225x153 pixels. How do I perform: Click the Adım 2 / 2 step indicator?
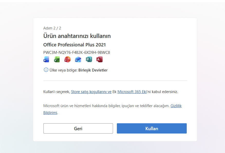(52, 28)
